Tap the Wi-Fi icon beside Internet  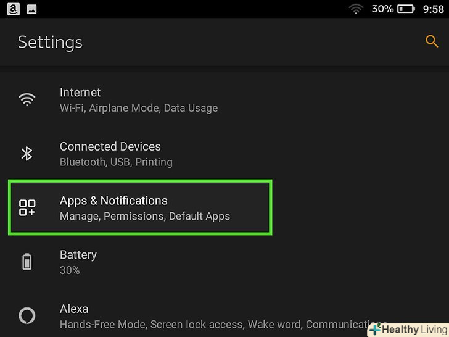[x=27, y=100]
